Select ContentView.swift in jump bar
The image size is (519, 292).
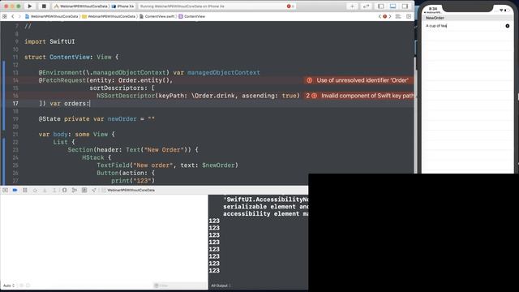[x=157, y=16]
